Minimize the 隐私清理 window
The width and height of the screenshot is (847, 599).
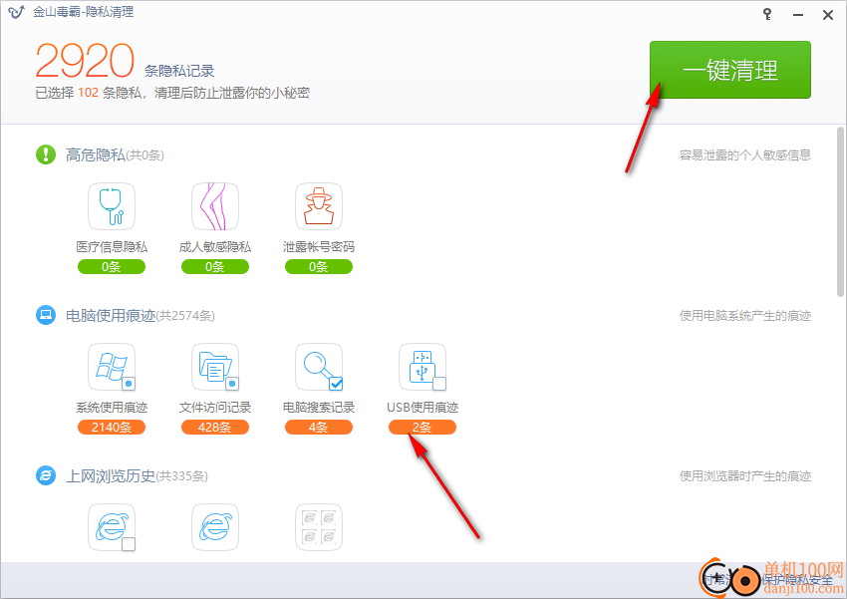coord(798,15)
